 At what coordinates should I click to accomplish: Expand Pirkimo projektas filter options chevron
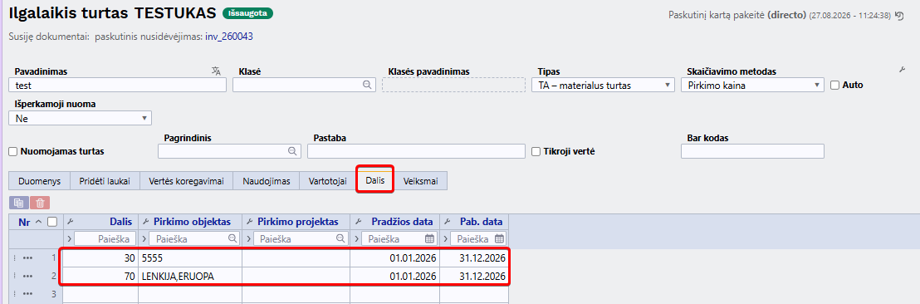249,239
